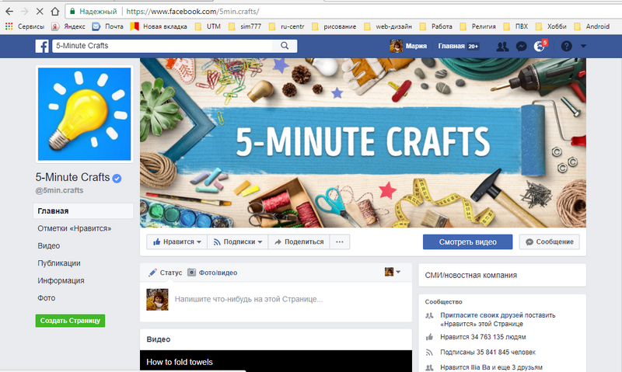Image resolution: width=622 pixels, height=372 pixels.
Task: Click composer user avatar thumbnail
Action: [158, 300]
